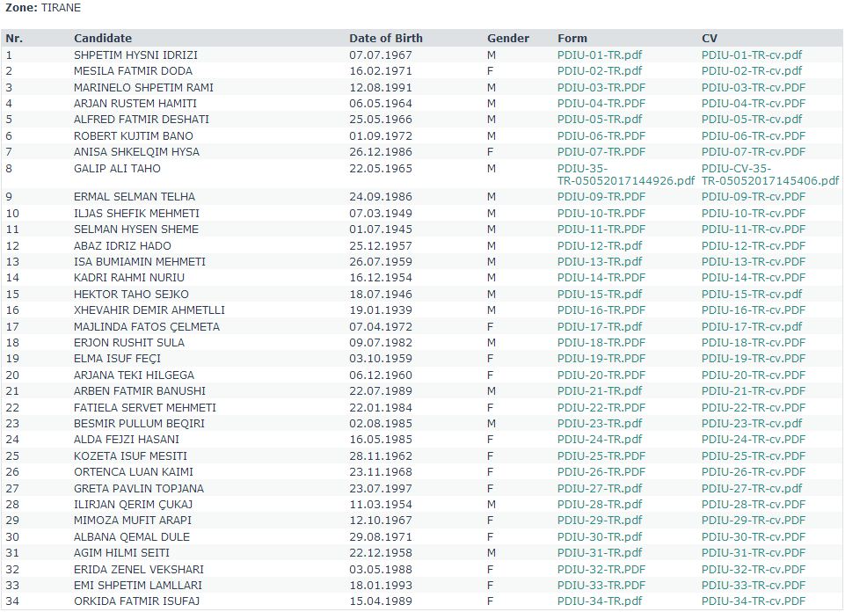Open form link PDIU-34-TR.pdf
This screenshot has width=845, height=612.
pos(599,601)
